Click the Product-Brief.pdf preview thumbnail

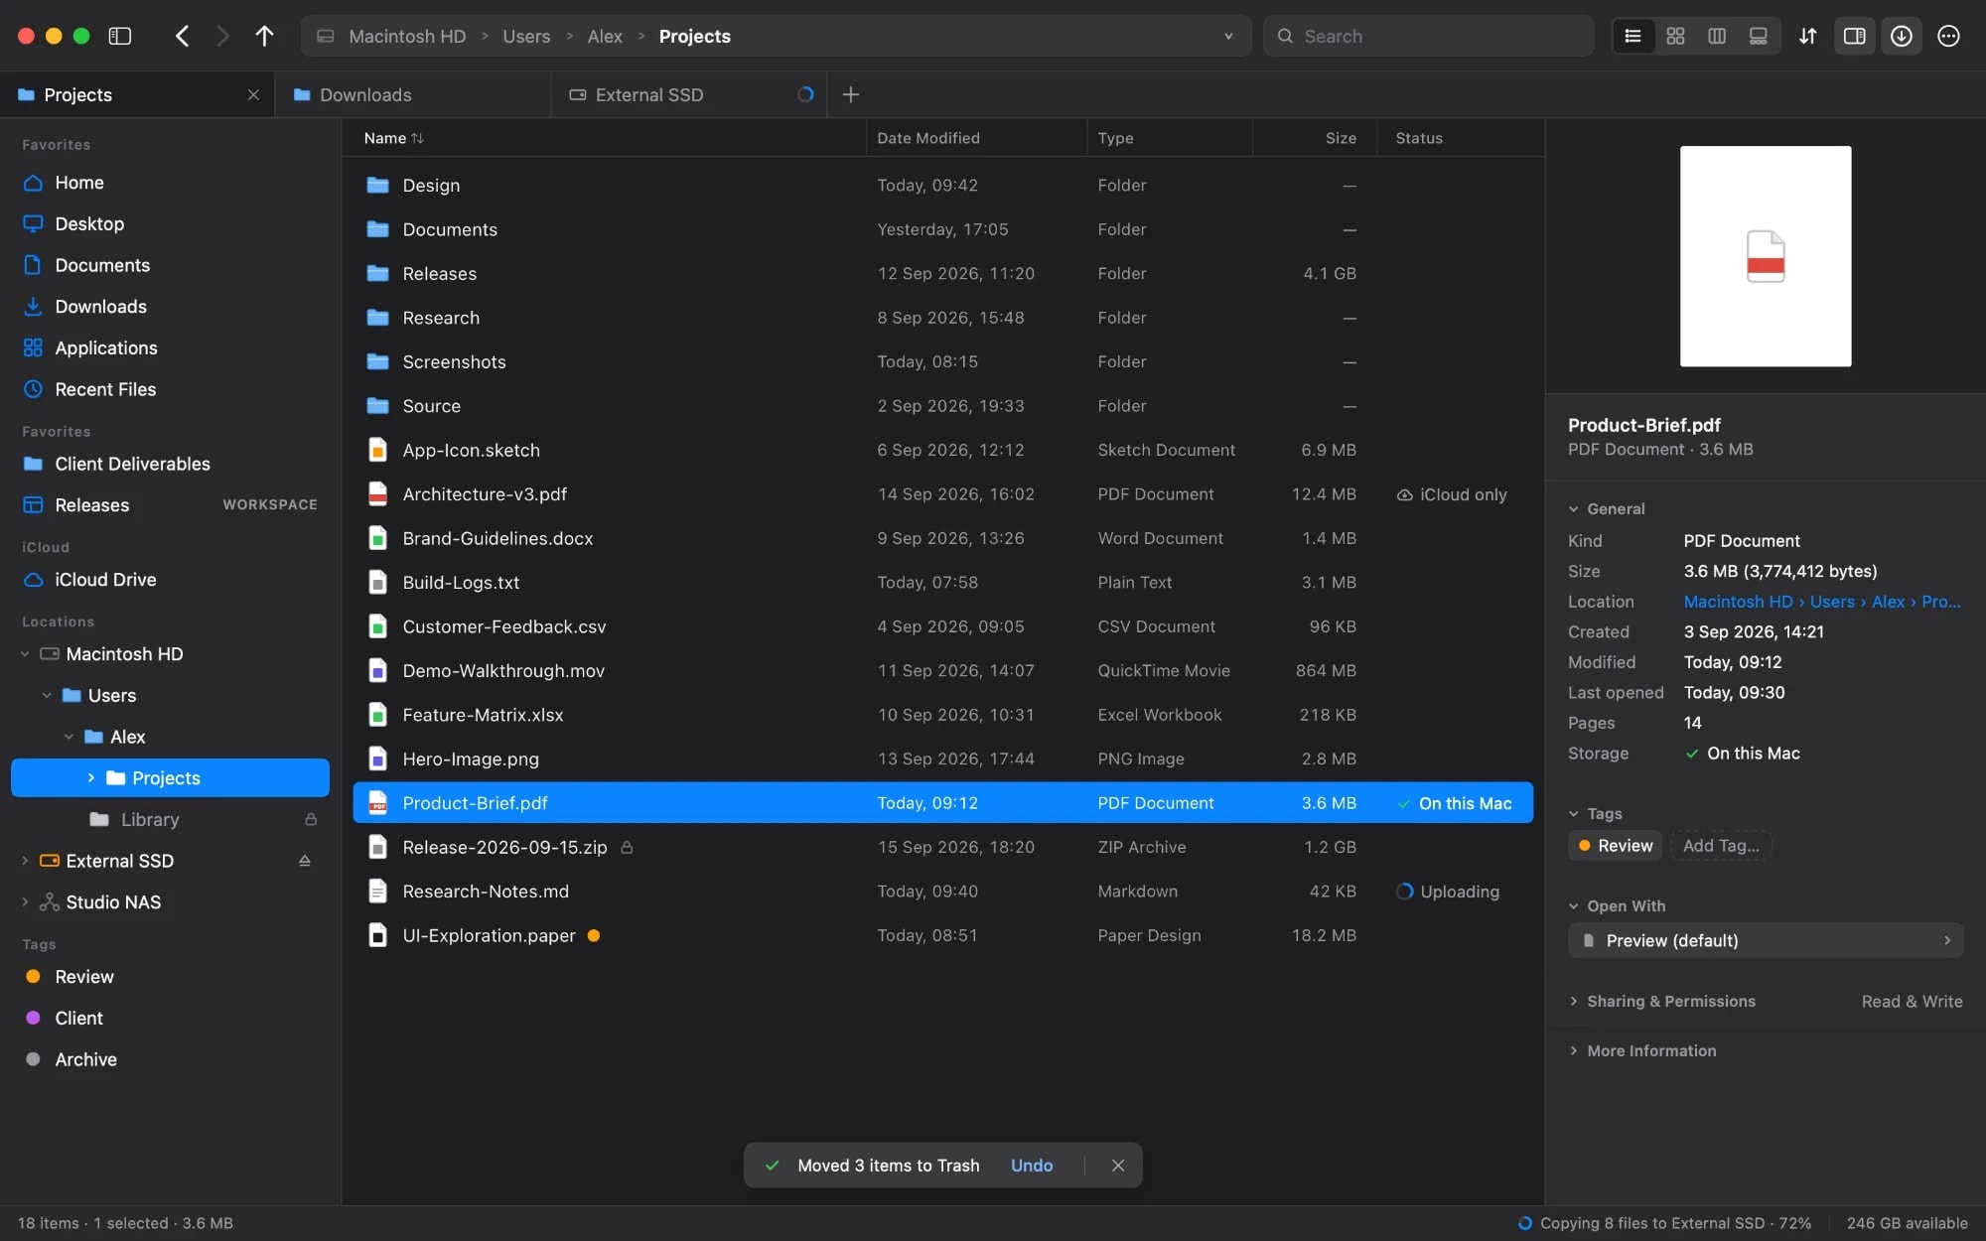pyautogui.click(x=1766, y=256)
